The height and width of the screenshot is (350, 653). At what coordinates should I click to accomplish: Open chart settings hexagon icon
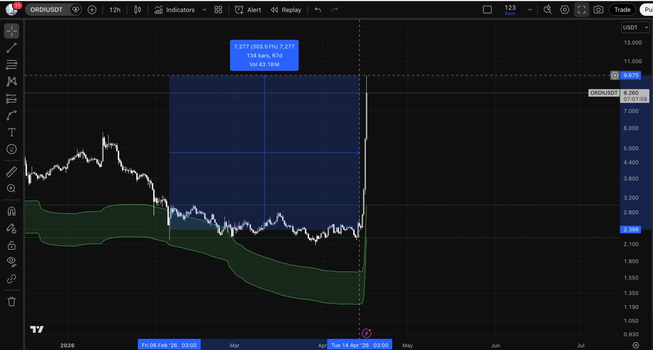click(x=565, y=10)
